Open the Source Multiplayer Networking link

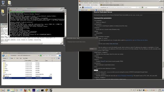click(x=125, y=76)
